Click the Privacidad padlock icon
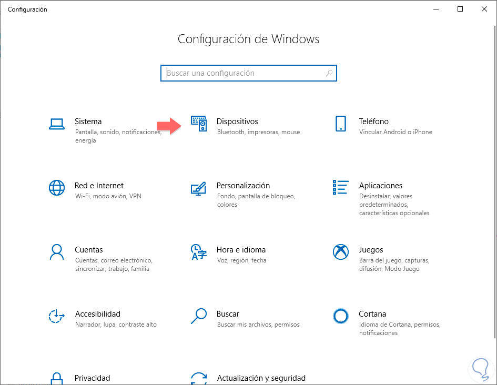497x385 pixels. 57,378
